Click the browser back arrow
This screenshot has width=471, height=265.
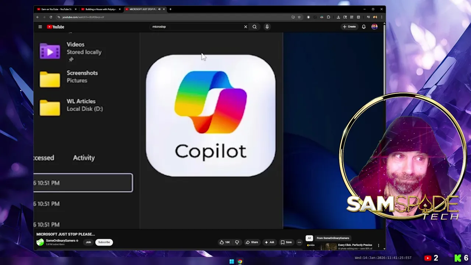tap(38, 17)
